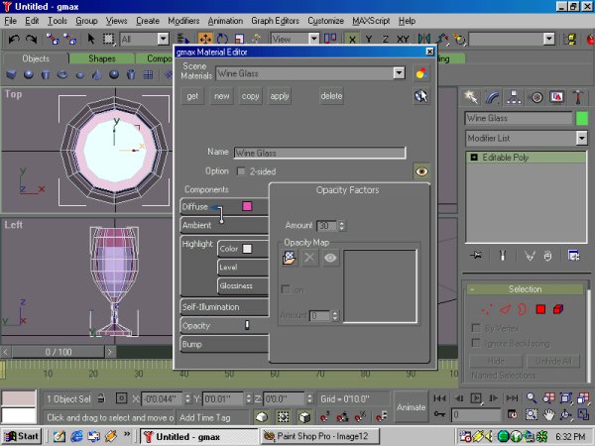Screen dimensions: 595x446
Task: Open the Time Configuration icon
Action: click(x=513, y=414)
